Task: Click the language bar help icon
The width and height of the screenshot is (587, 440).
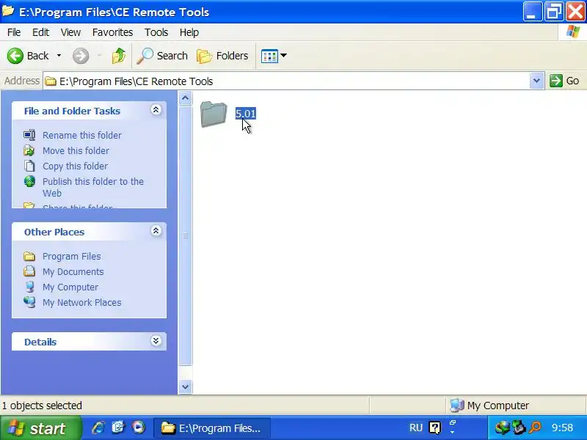Action: pyautogui.click(x=434, y=428)
